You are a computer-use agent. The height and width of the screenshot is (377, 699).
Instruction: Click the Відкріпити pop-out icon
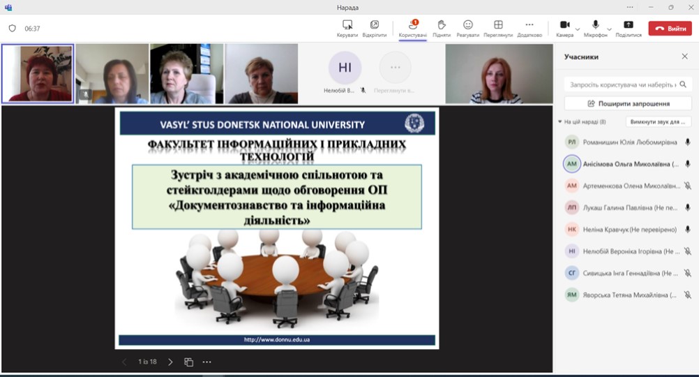(x=375, y=25)
